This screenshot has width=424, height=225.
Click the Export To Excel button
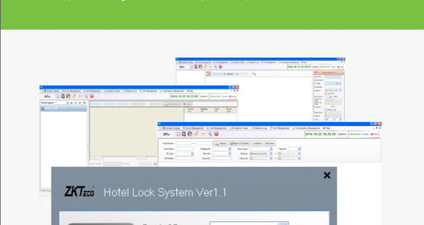point(239,143)
